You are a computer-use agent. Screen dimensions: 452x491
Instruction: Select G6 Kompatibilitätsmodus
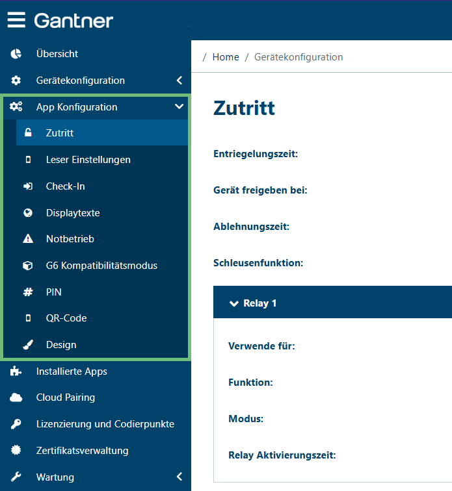[101, 266]
